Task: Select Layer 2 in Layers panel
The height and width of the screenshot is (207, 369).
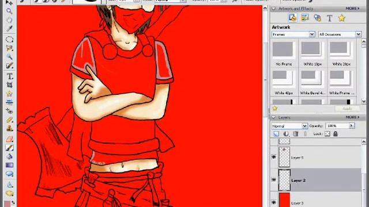Action: coord(317,180)
